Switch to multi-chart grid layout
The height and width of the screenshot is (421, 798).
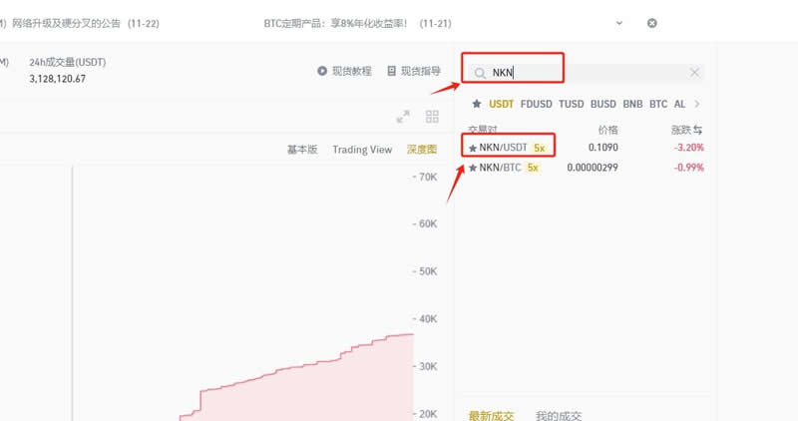[x=432, y=117]
